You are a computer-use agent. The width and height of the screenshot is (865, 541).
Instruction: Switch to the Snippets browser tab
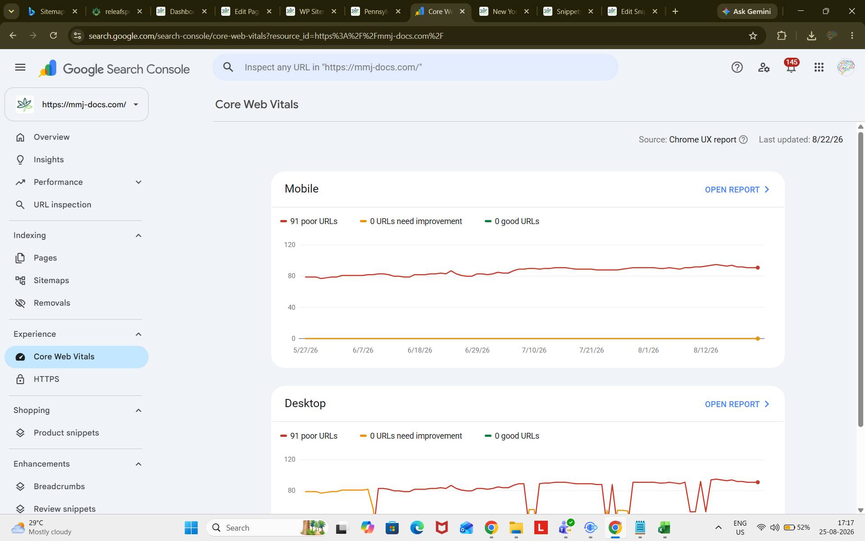[568, 12]
